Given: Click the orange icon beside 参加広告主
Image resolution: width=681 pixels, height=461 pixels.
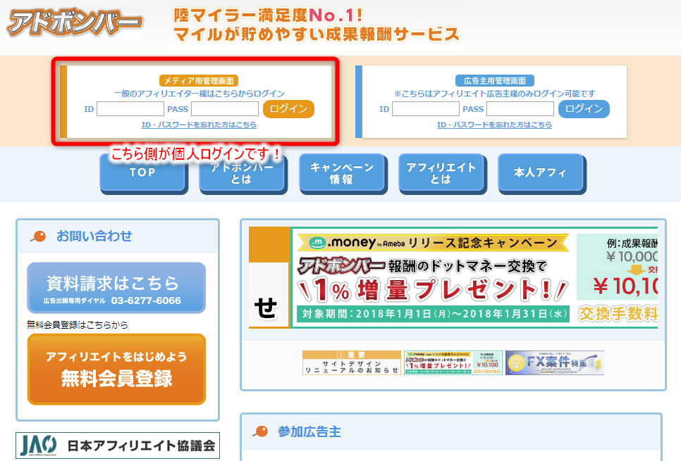Looking at the screenshot, I should click(261, 431).
